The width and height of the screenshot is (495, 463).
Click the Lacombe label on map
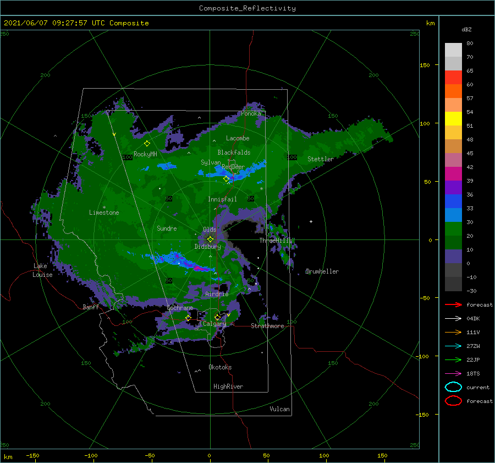pyautogui.click(x=238, y=138)
